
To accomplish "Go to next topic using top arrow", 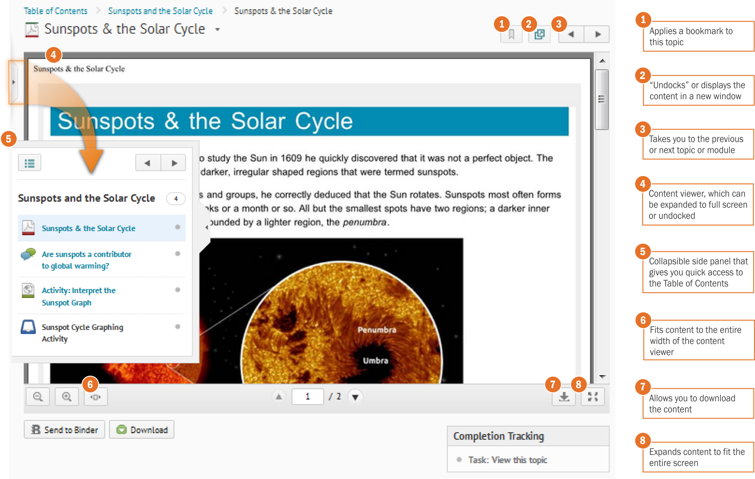I will pos(597,34).
